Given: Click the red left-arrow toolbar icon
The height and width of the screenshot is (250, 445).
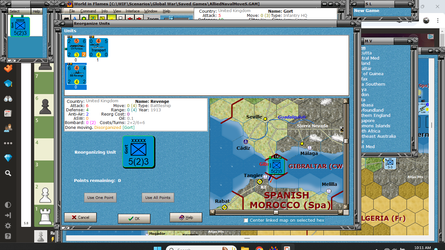Looking at the screenshot, I should pyautogui.click(x=130, y=19).
